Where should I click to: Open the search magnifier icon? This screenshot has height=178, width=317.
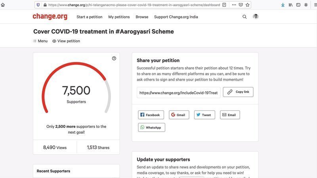click(244, 17)
